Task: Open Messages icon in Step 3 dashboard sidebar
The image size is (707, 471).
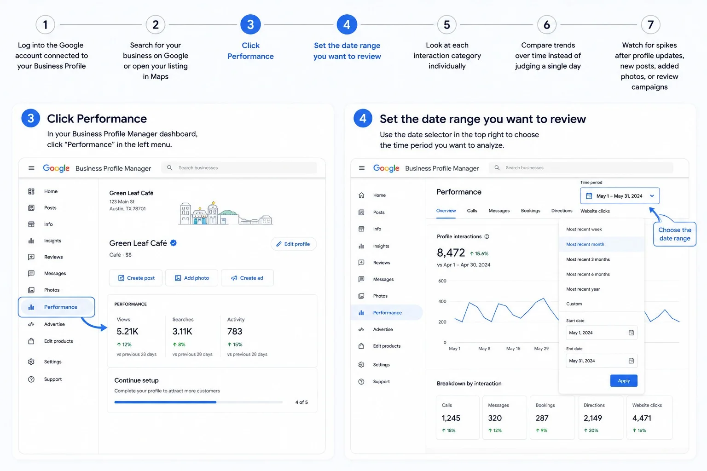Action: click(x=31, y=273)
